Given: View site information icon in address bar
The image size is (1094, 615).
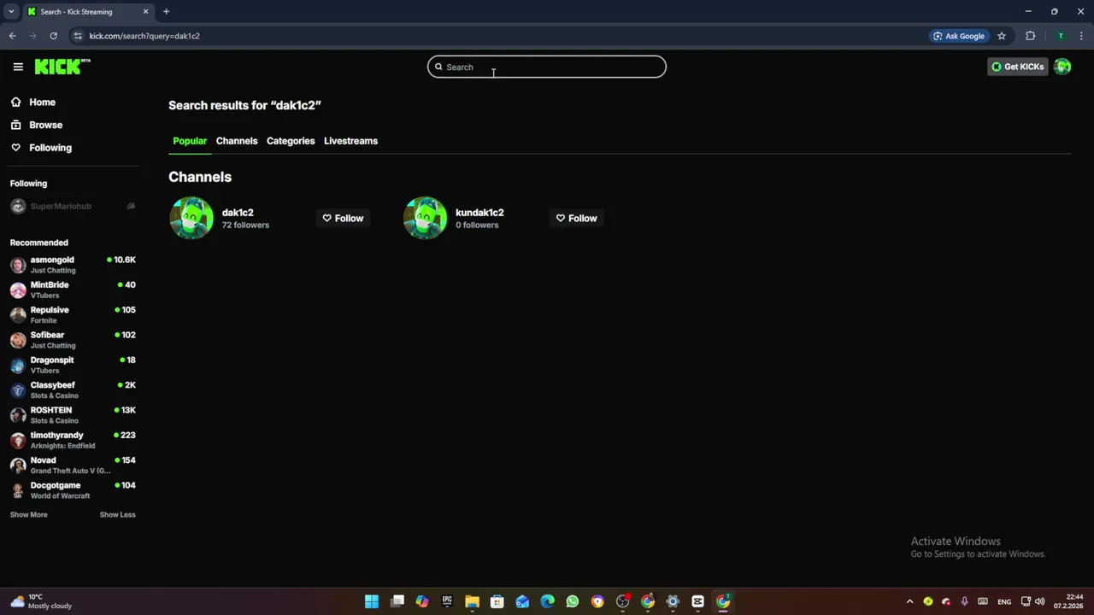Looking at the screenshot, I should coord(78,36).
